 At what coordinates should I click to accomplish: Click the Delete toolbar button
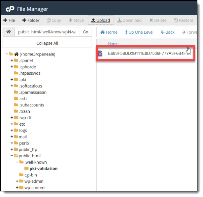pos(158,20)
